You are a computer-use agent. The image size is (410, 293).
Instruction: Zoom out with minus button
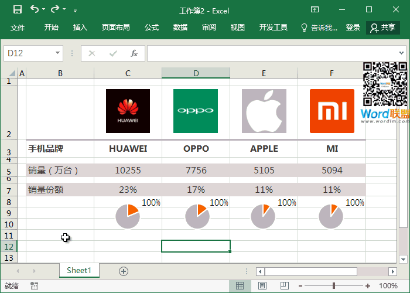click(x=300, y=286)
